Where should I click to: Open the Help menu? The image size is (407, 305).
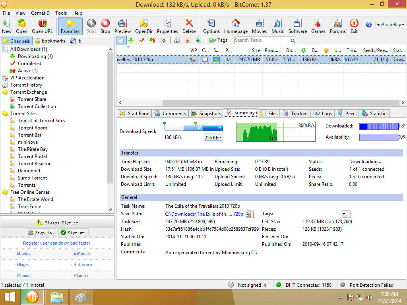(x=77, y=13)
